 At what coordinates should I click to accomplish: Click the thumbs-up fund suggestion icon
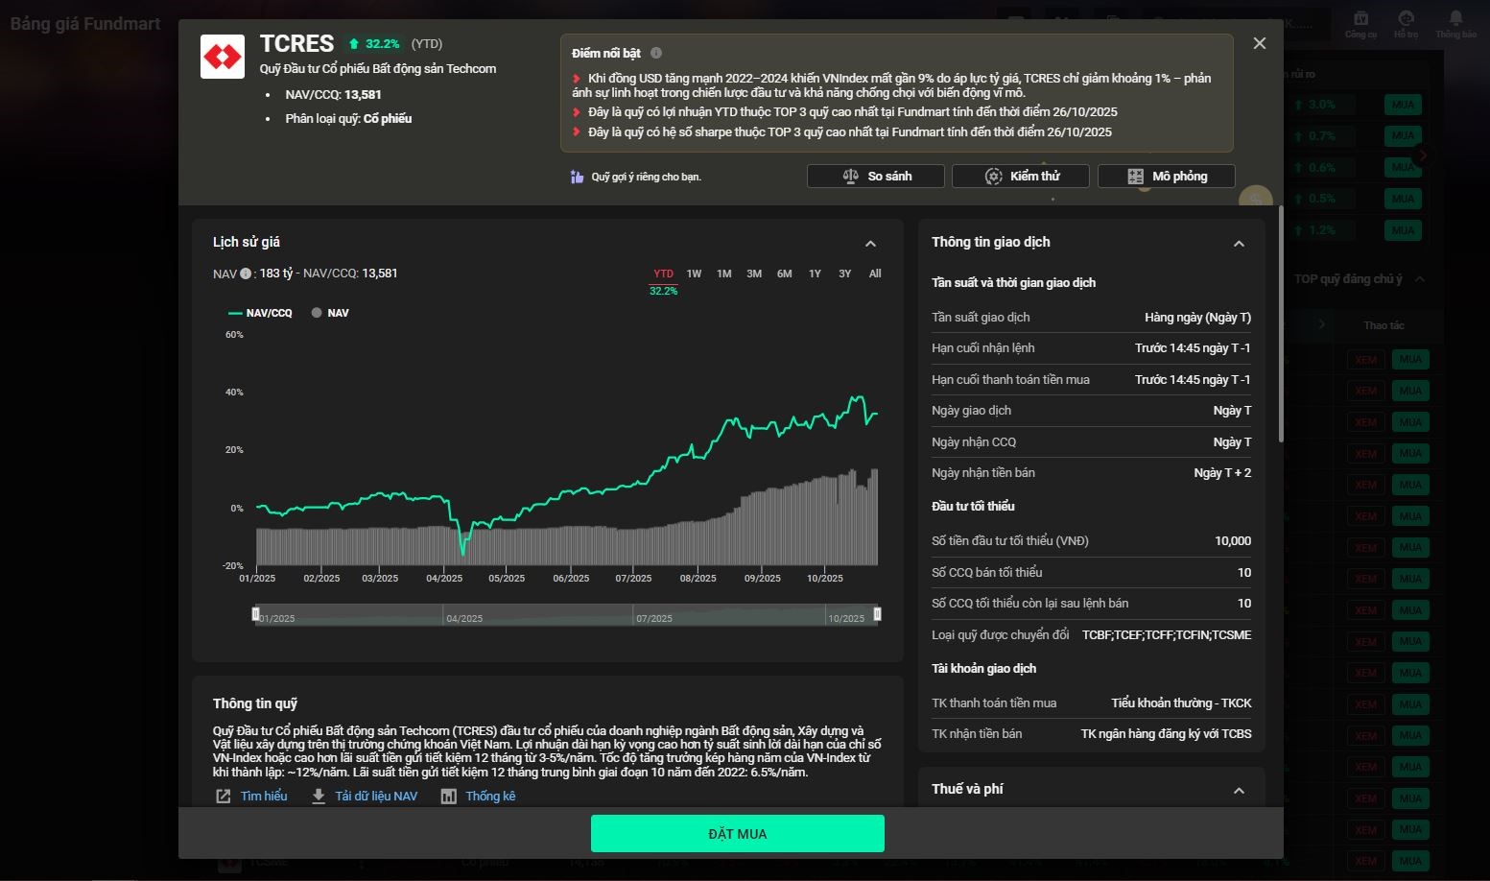577,177
